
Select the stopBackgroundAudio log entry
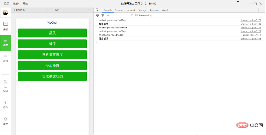pos(111,35)
